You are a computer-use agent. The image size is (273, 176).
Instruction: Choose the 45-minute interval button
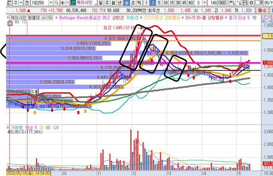coord(184,3)
